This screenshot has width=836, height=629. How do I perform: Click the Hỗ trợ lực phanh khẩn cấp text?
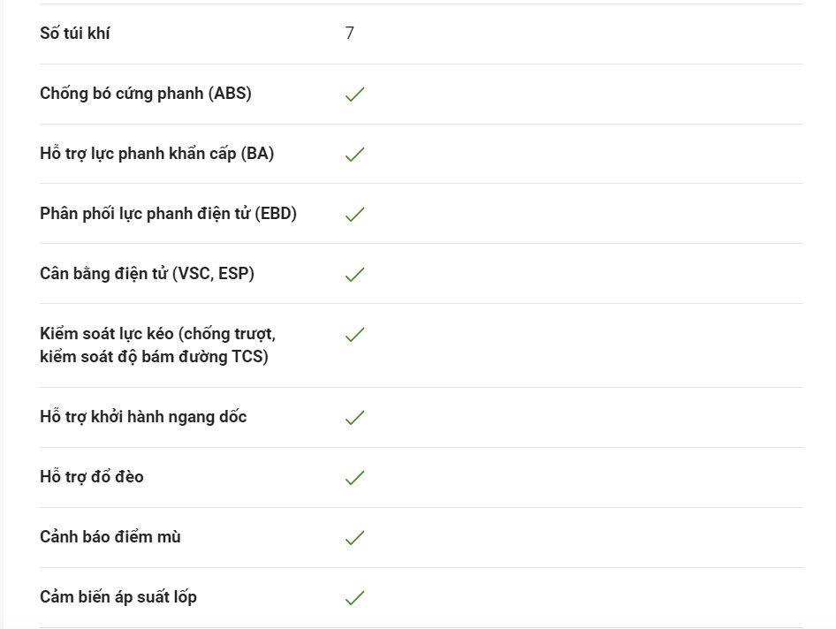(138, 154)
